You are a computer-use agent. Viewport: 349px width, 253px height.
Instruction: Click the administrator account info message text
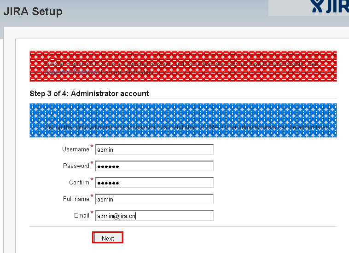186,127
